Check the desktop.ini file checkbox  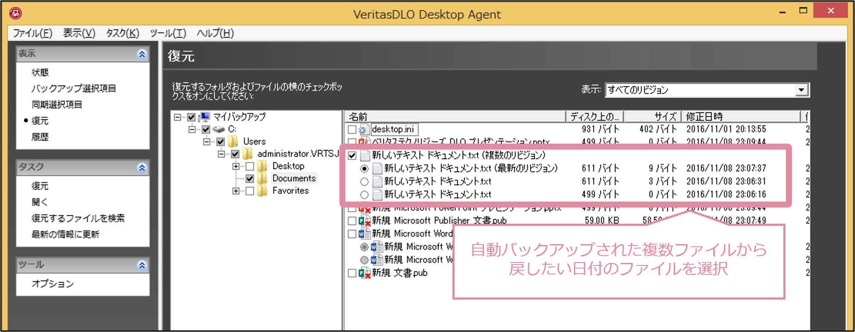pyautogui.click(x=352, y=130)
